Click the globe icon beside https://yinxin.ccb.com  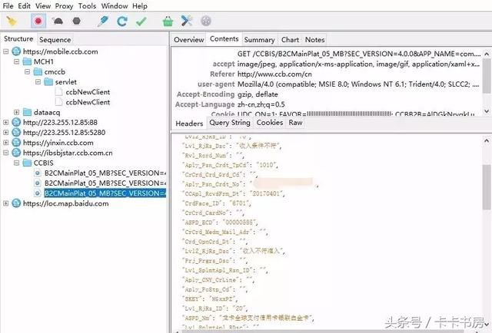tap(15, 143)
